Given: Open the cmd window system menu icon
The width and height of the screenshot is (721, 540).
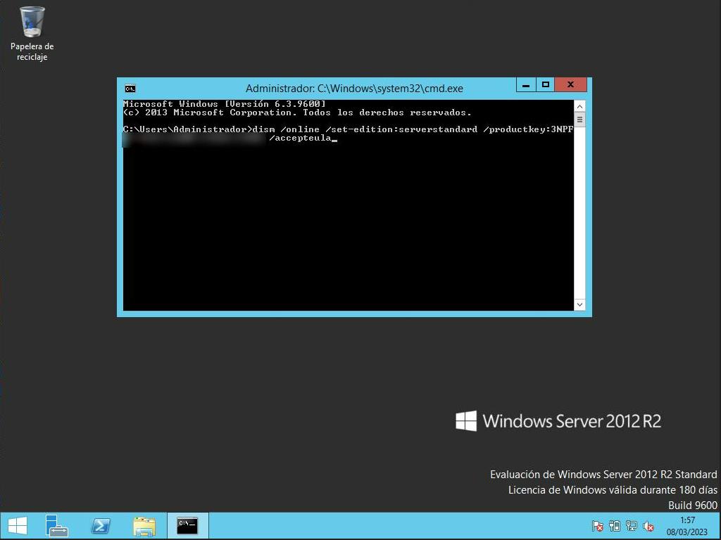Looking at the screenshot, I should coord(130,89).
